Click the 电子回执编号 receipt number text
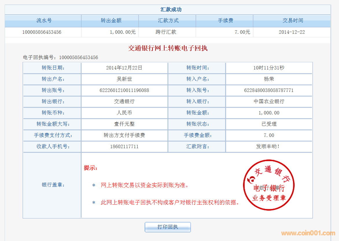 pyautogui.click(x=60, y=57)
